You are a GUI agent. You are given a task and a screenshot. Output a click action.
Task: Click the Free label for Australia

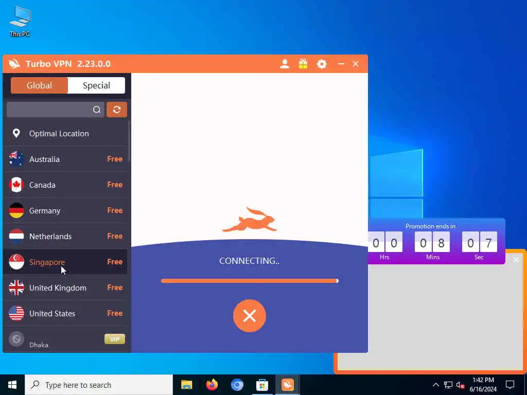(x=115, y=159)
